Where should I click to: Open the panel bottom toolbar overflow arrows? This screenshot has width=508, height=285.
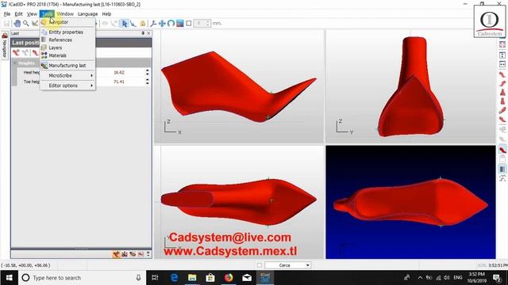coord(148,254)
